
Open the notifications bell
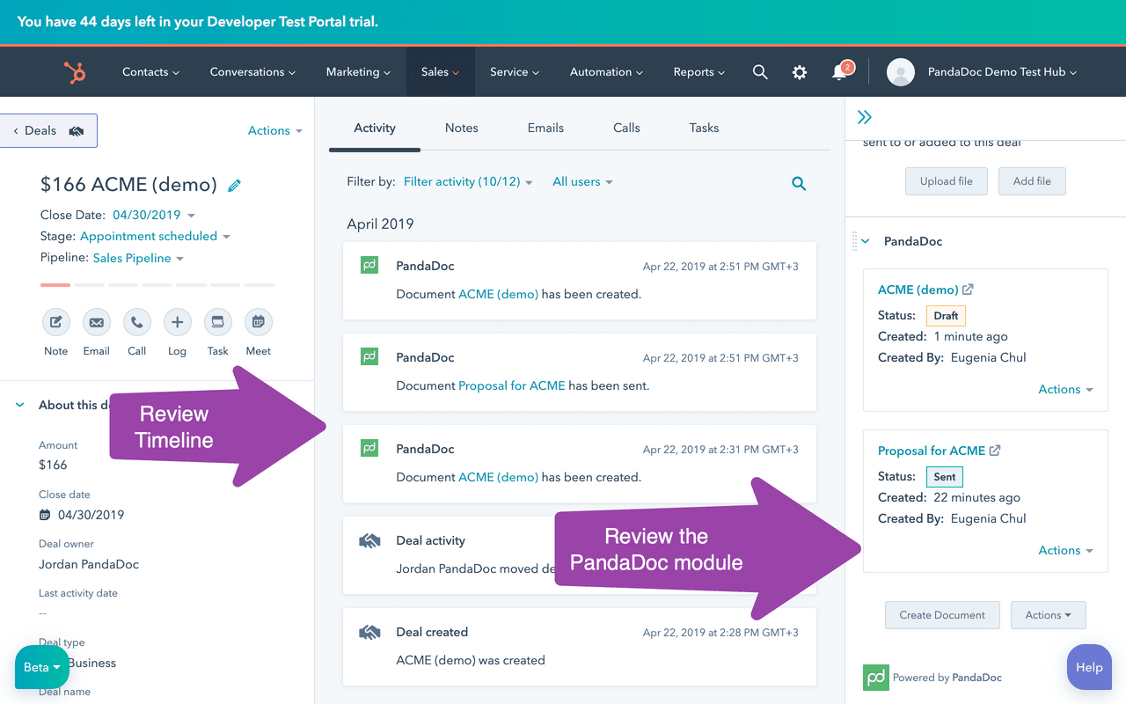coord(840,72)
